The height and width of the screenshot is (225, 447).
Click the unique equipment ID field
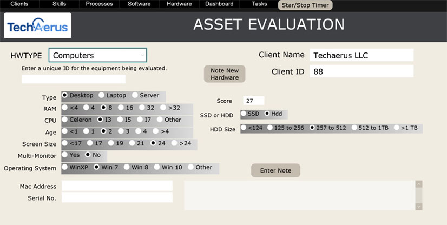pyautogui.click(x=73, y=79)
